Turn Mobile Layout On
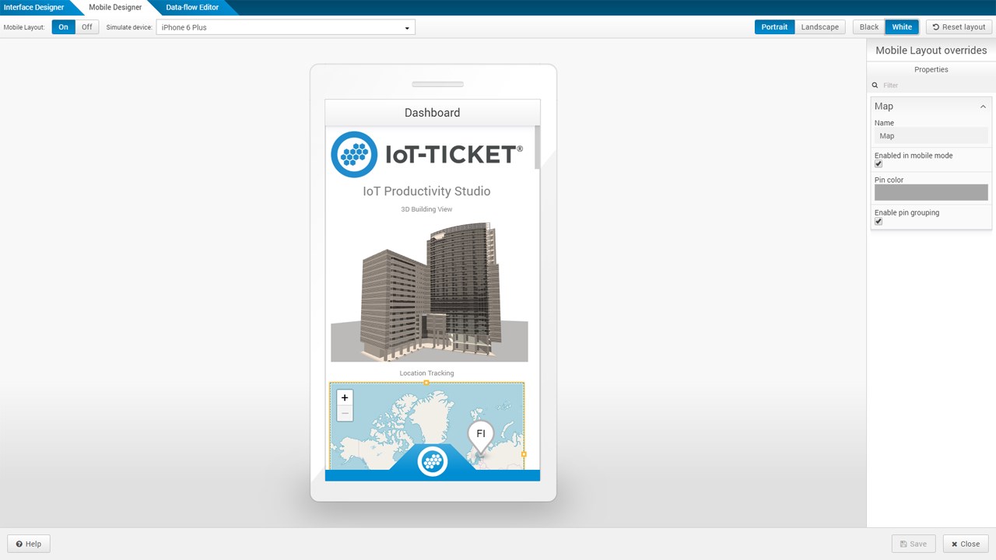Viewport: 996px width, 560px height. pyautogui.click(x=63, y=27)
